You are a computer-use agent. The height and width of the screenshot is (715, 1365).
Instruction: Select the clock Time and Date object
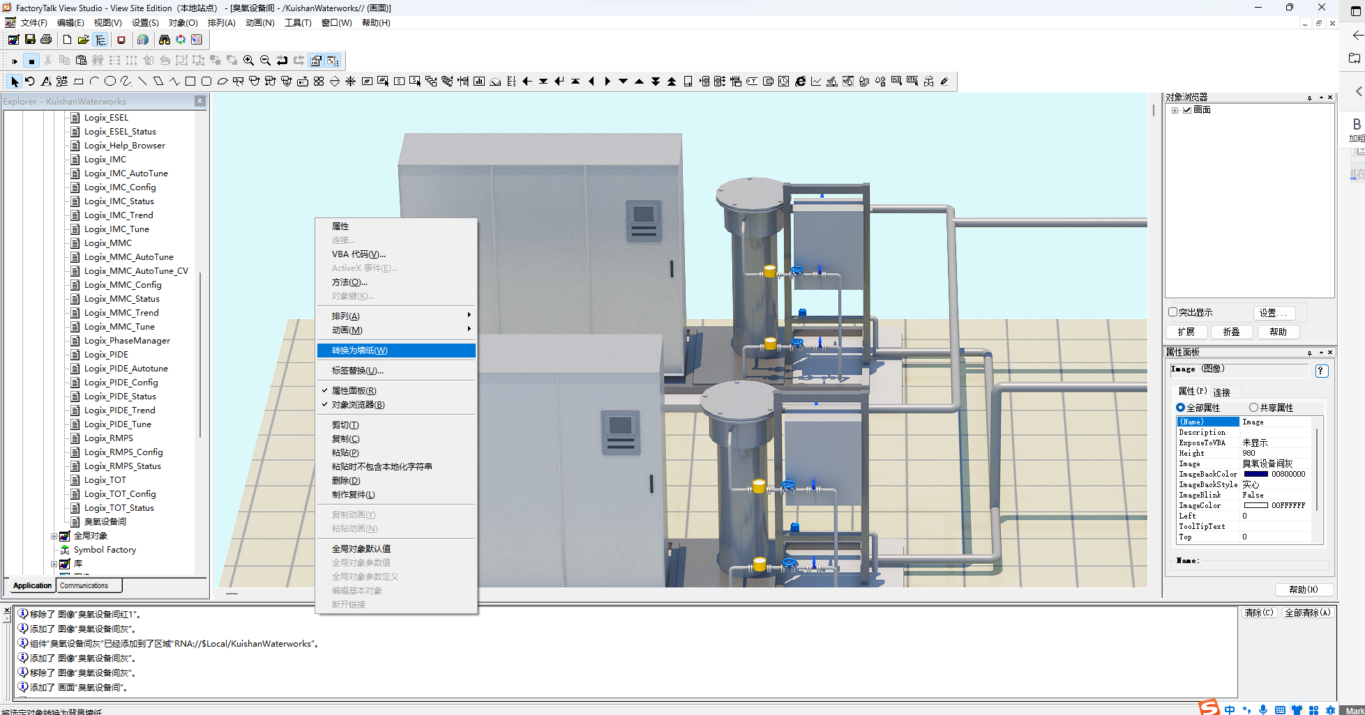[784, 82]
